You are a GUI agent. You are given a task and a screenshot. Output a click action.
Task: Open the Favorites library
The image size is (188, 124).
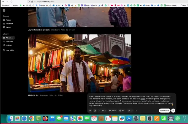pos(9,42)
